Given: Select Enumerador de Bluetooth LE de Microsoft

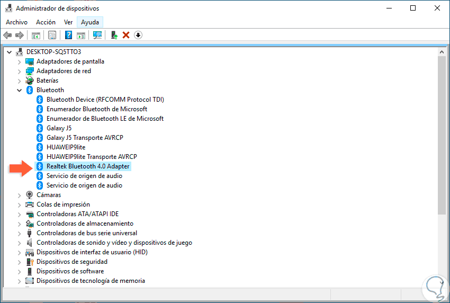Looking at the screenshot, I should coord(105,118).
